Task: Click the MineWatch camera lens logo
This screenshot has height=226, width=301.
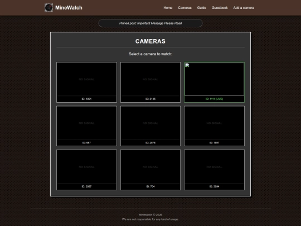Action: (x=48, y=8)
